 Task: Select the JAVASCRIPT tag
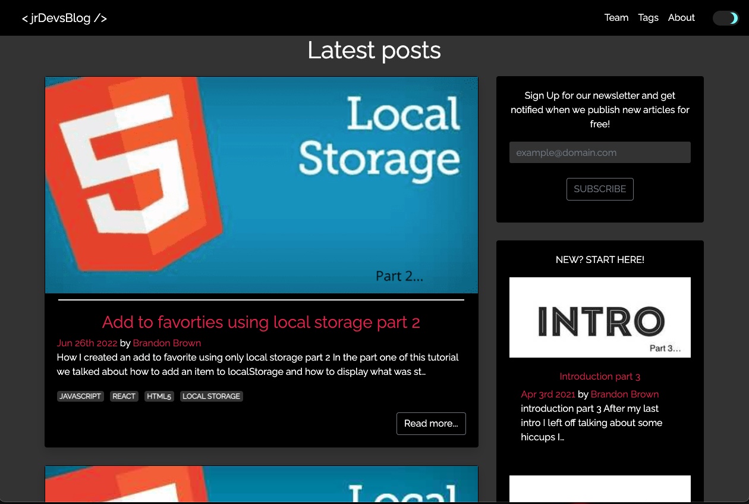[80, 396]
